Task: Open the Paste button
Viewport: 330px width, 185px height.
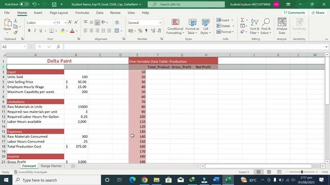Action: tap(7, 26)
